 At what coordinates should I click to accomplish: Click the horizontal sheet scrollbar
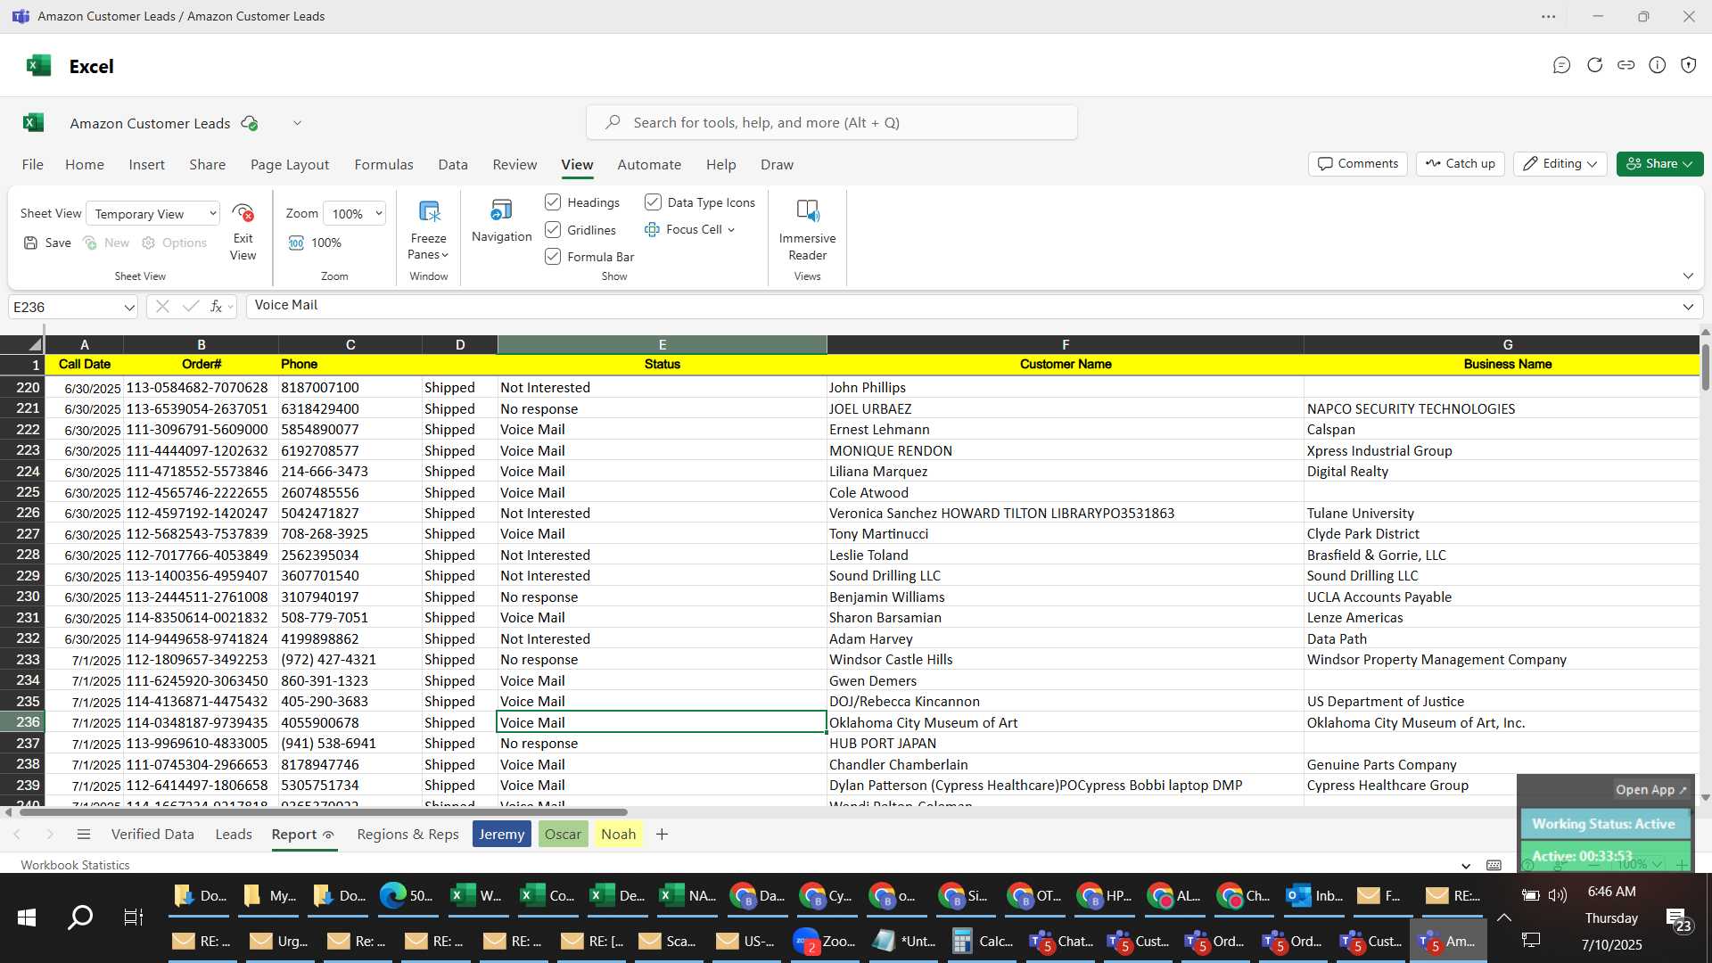coord(323,812)
